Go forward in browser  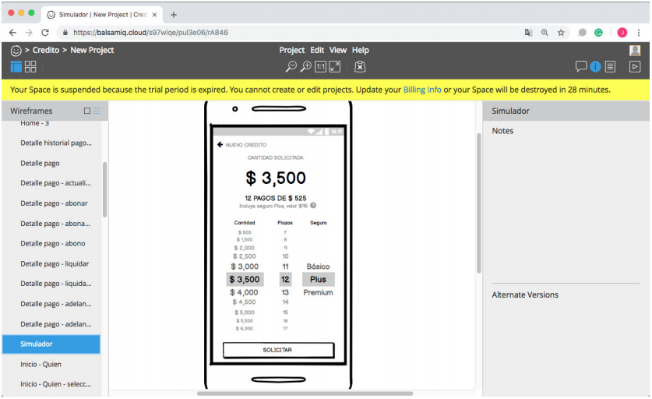(x=29, y=33)
